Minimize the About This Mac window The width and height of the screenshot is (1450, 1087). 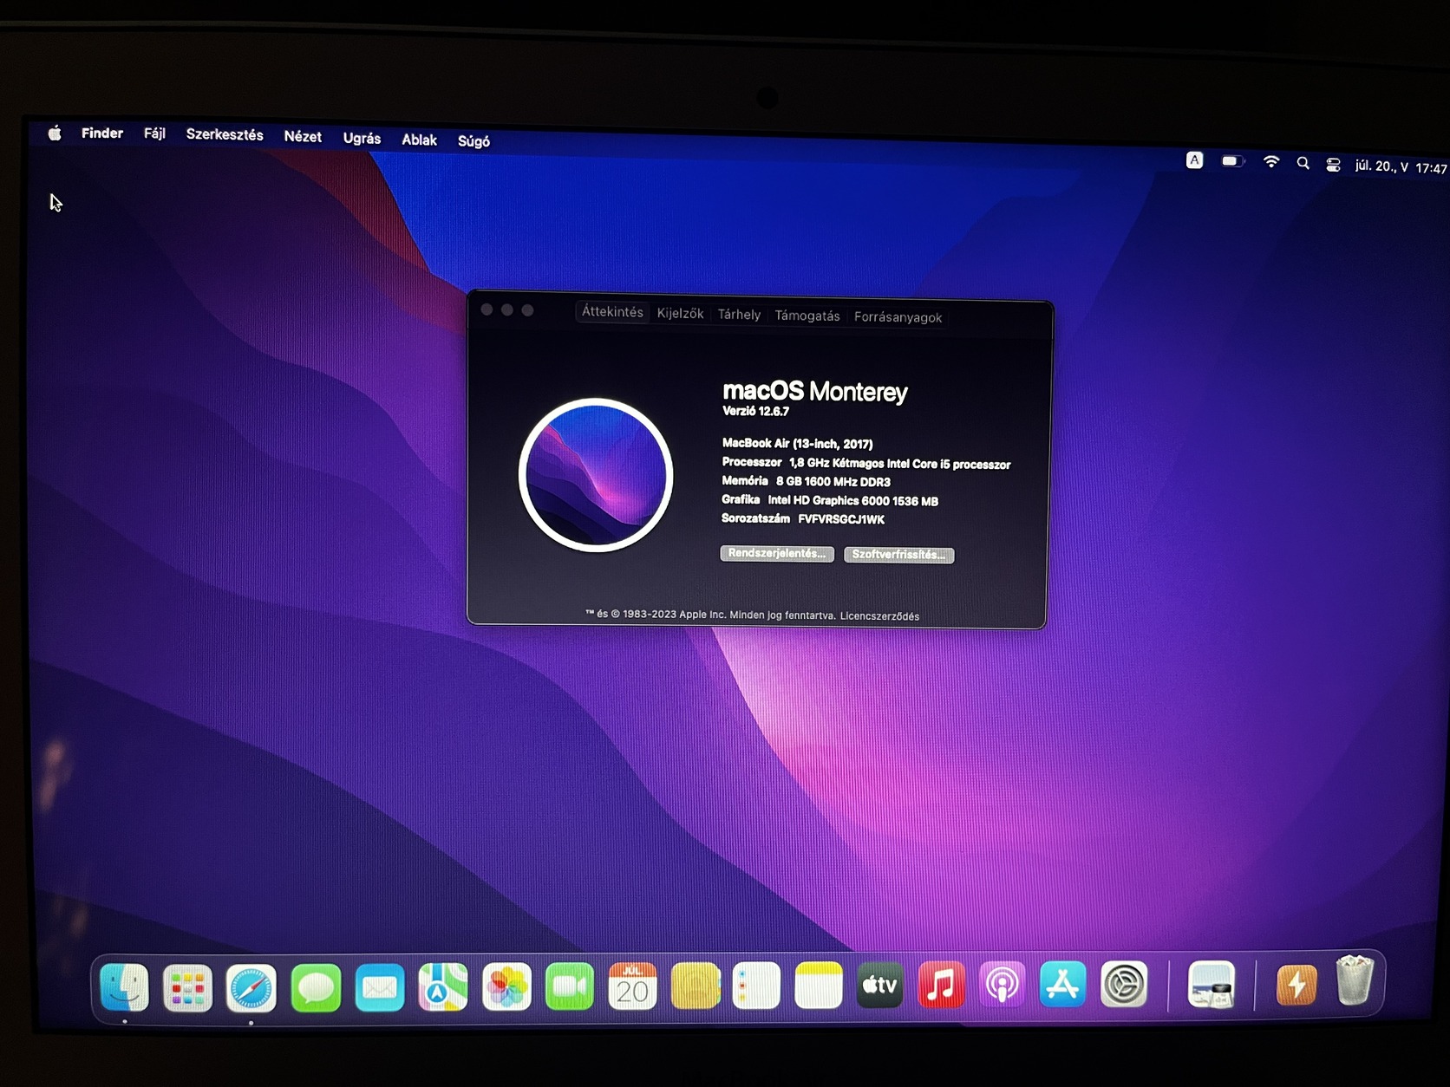(507, 310)
